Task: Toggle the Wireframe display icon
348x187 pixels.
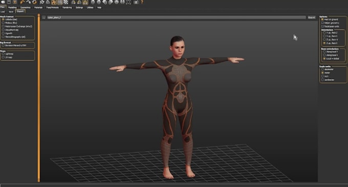Action: [48, 2]
